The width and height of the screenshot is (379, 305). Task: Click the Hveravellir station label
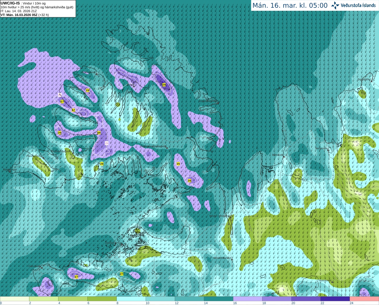325,280
